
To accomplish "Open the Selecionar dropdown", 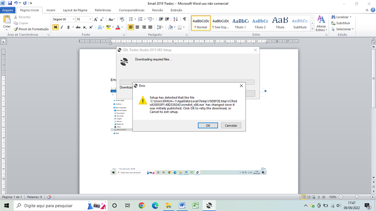I will tap(342, 29).
